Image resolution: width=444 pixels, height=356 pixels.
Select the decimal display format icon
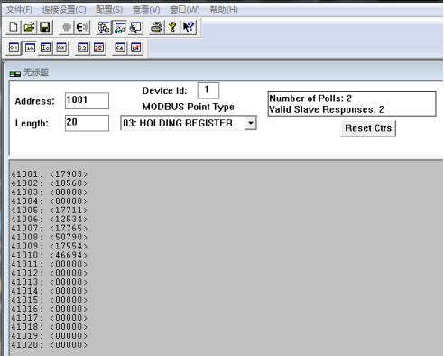30,48
